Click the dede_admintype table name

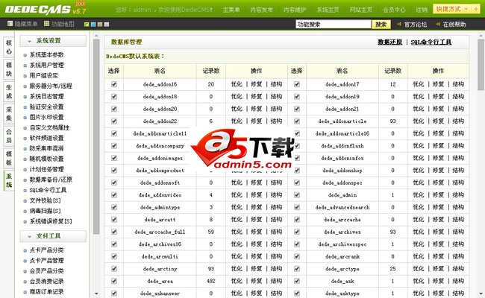click(160, 207)
